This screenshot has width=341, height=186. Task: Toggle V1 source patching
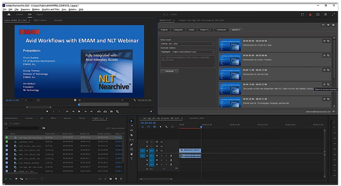pos(143,151)
